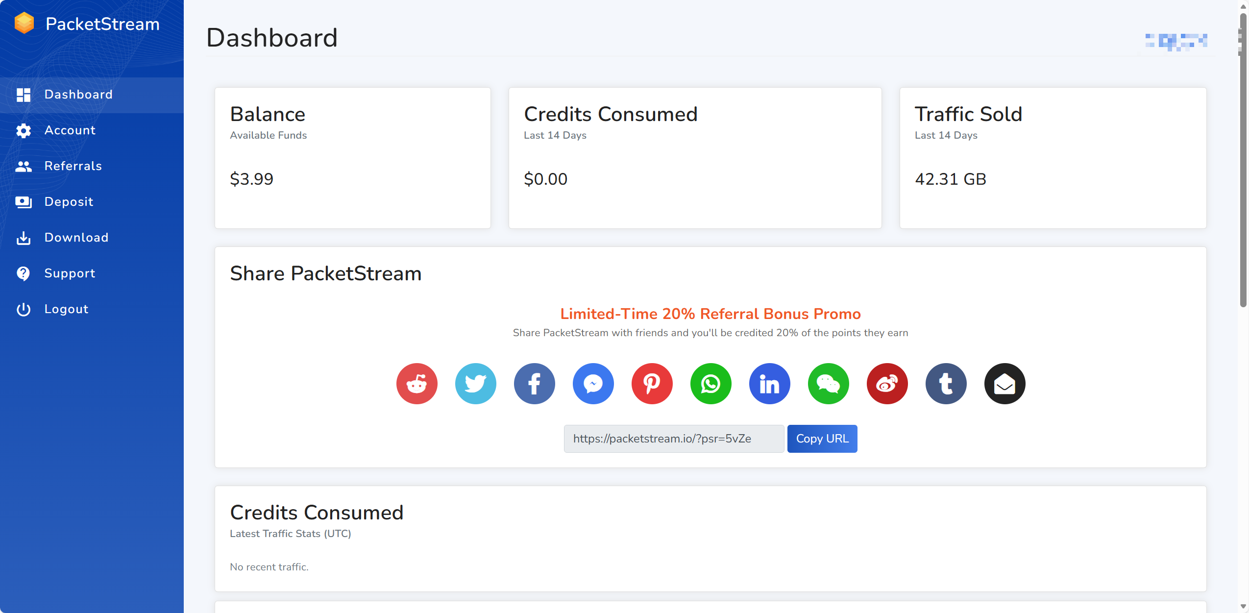Share via the Reddit icon
The image size is (1249, 613).
(416, 384)
